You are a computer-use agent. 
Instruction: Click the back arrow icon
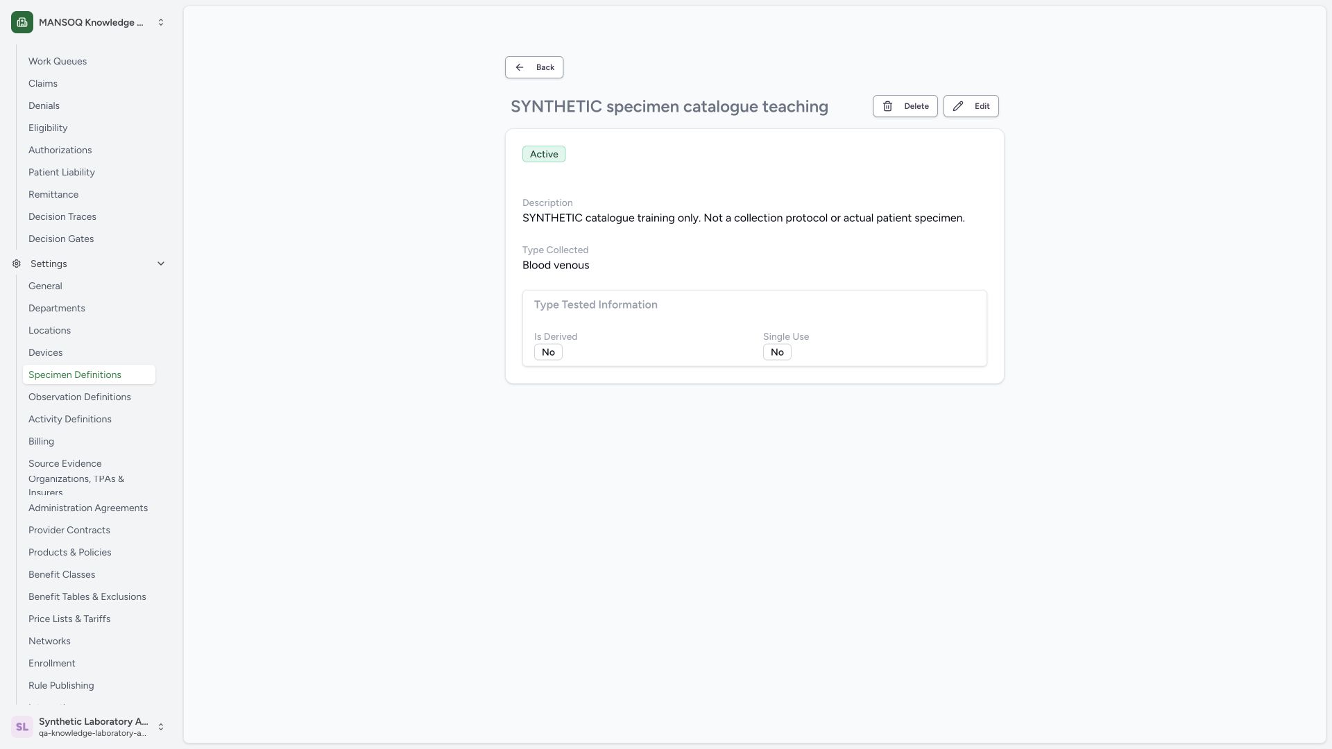pos(520,67)
